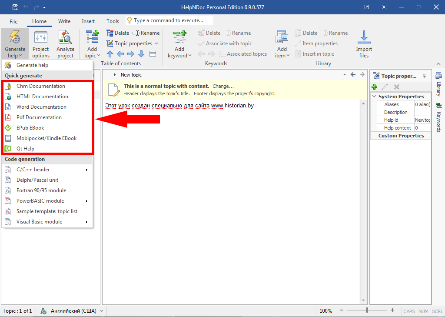Click Add item in Library group
445x317 pixels.
(282, 44)
